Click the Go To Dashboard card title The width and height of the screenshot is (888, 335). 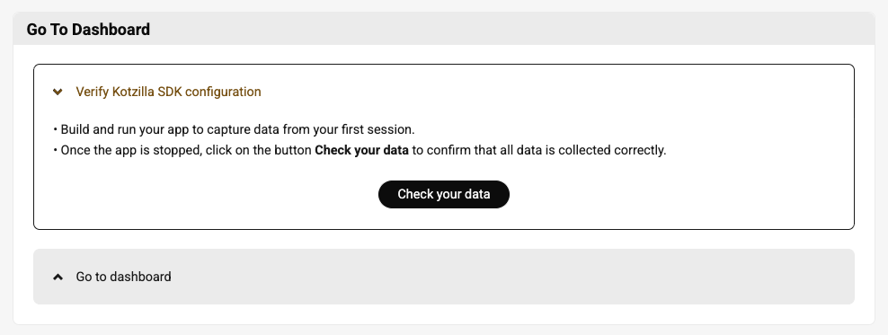click(88, 30)
